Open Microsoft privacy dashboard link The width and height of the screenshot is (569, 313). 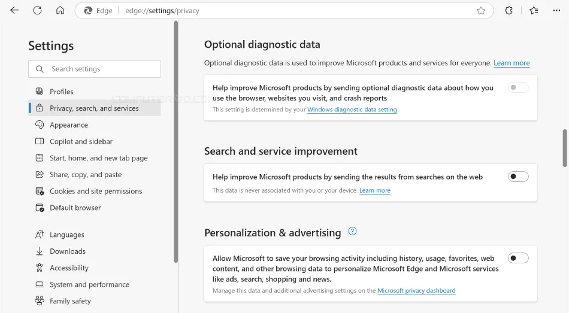pos(416,291)
